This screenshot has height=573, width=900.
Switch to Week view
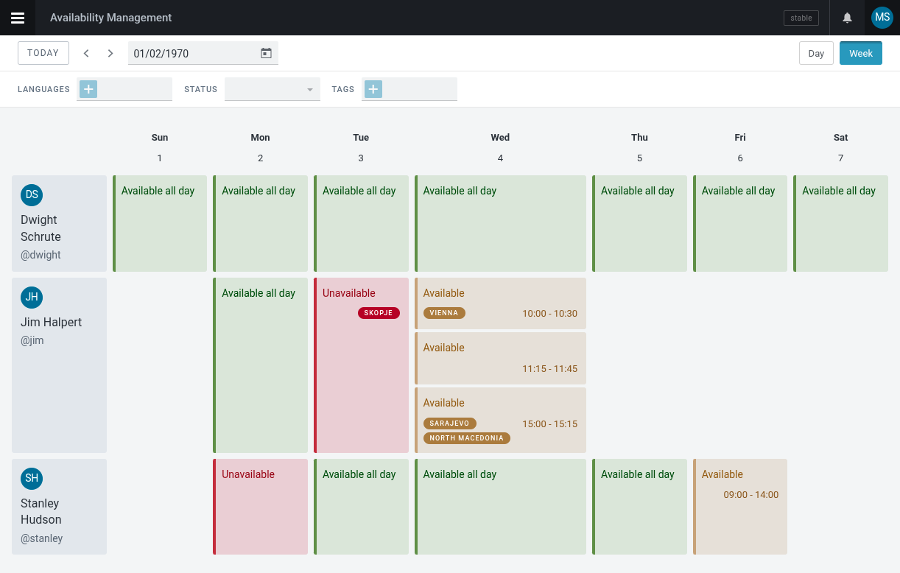(861, 53)
